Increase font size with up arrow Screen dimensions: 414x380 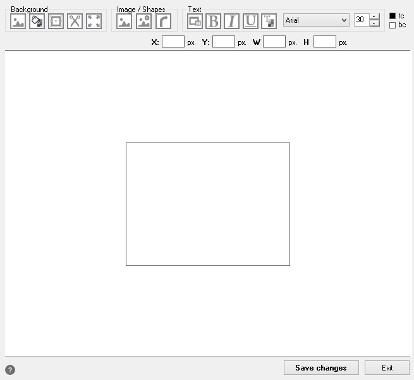[x=375, y=16]
